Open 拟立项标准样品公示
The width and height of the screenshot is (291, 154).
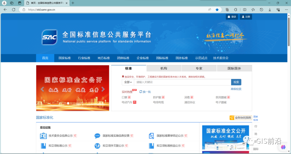pos(169,146)
